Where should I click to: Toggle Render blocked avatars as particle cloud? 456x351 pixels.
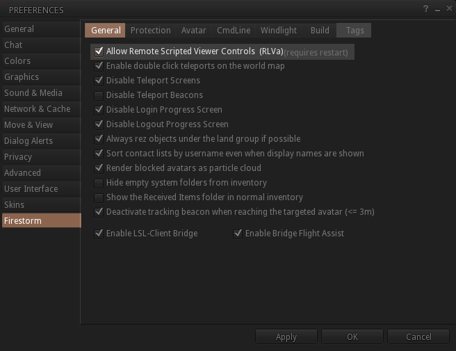(99, 168)
